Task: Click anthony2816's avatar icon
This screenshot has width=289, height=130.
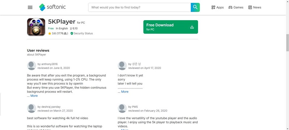Action: click(x=31, y=66)
